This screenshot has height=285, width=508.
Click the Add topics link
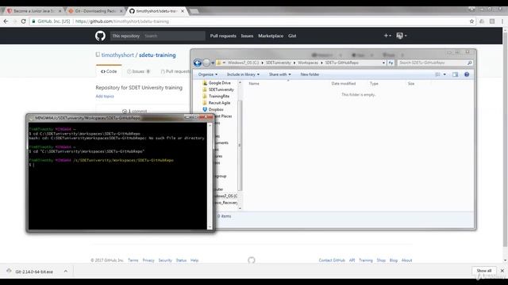pyautogui.click(x=105, y=97)
